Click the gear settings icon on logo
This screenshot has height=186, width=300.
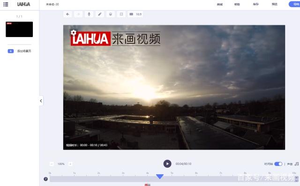[74, 33]
